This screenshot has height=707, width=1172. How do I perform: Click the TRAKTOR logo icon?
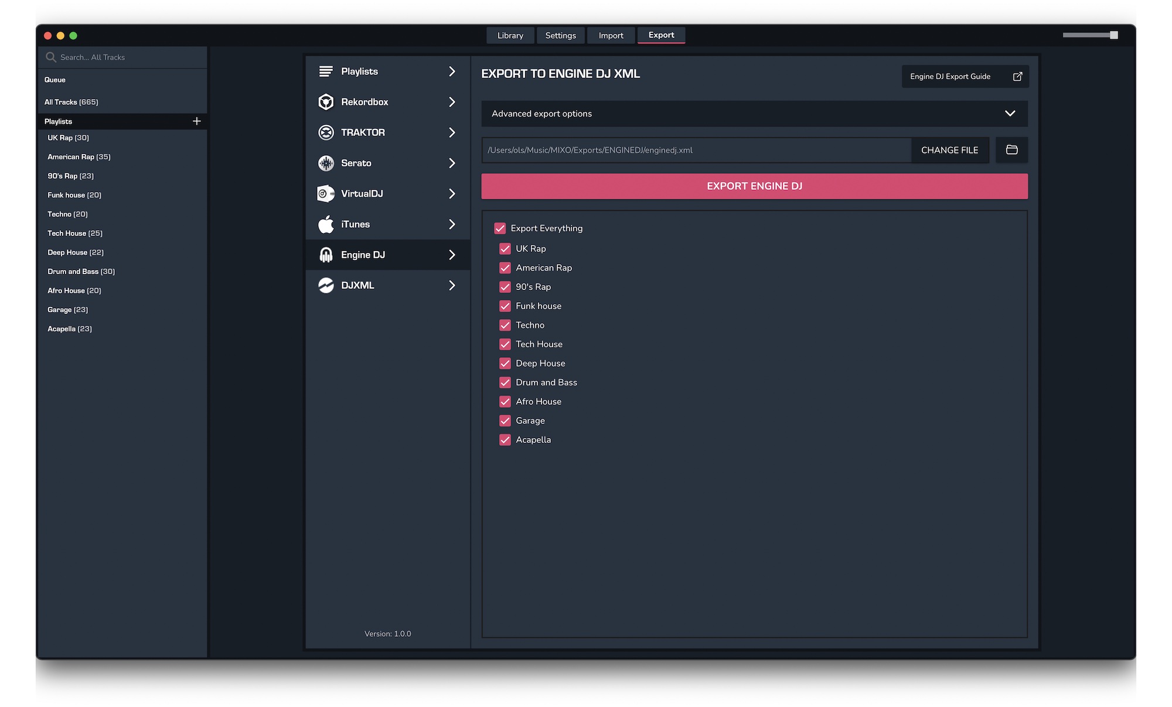point(326,132)
